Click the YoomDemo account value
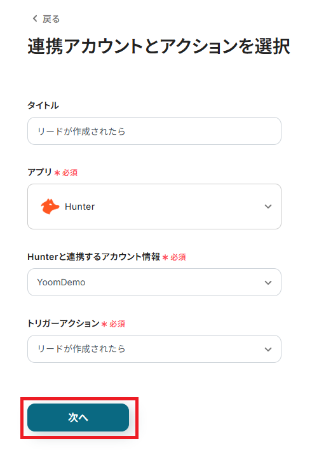Image resolution: width=312 pixels, height=455 pixels. (61, 282)
